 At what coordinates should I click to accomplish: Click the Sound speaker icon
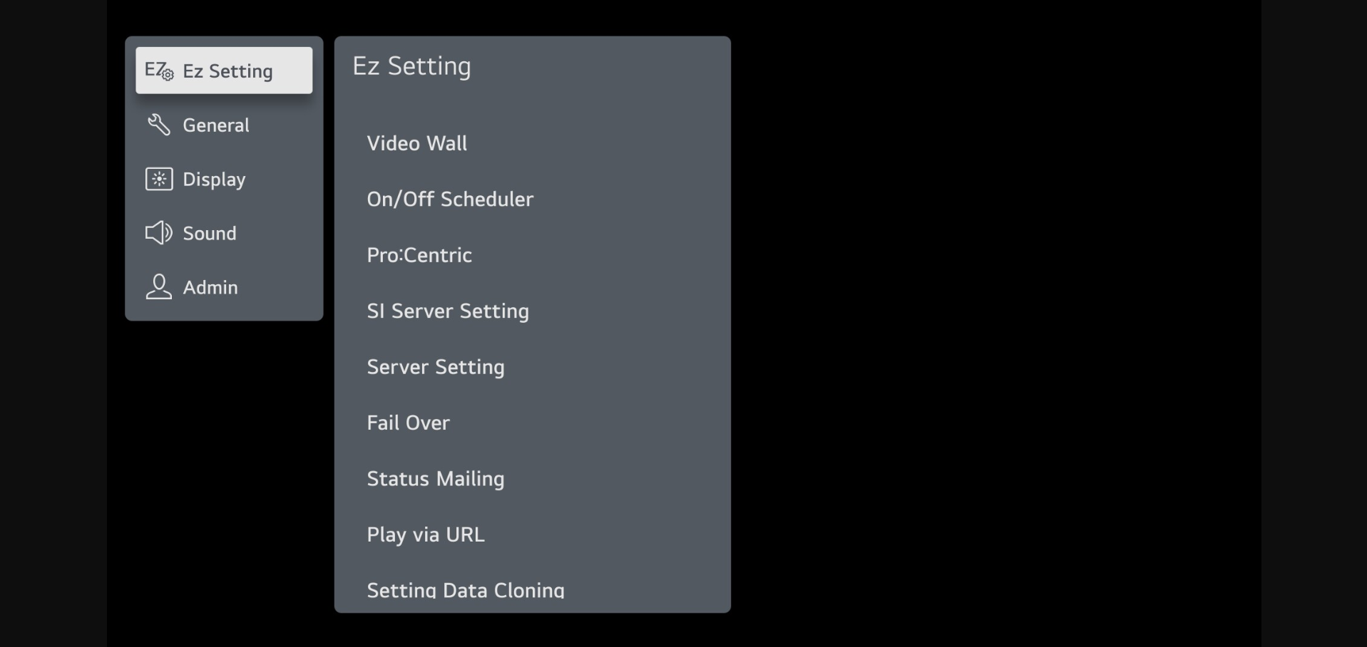(x=159, y=233)
